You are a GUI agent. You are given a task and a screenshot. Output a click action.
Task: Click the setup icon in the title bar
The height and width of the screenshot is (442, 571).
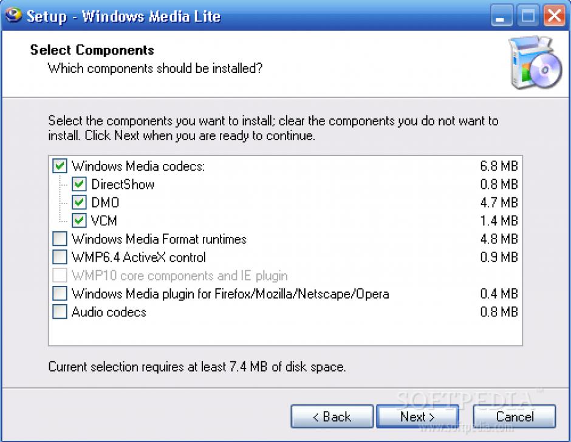point(13,15)
